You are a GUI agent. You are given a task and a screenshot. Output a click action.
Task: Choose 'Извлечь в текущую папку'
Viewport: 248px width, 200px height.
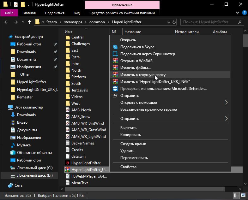142,75
